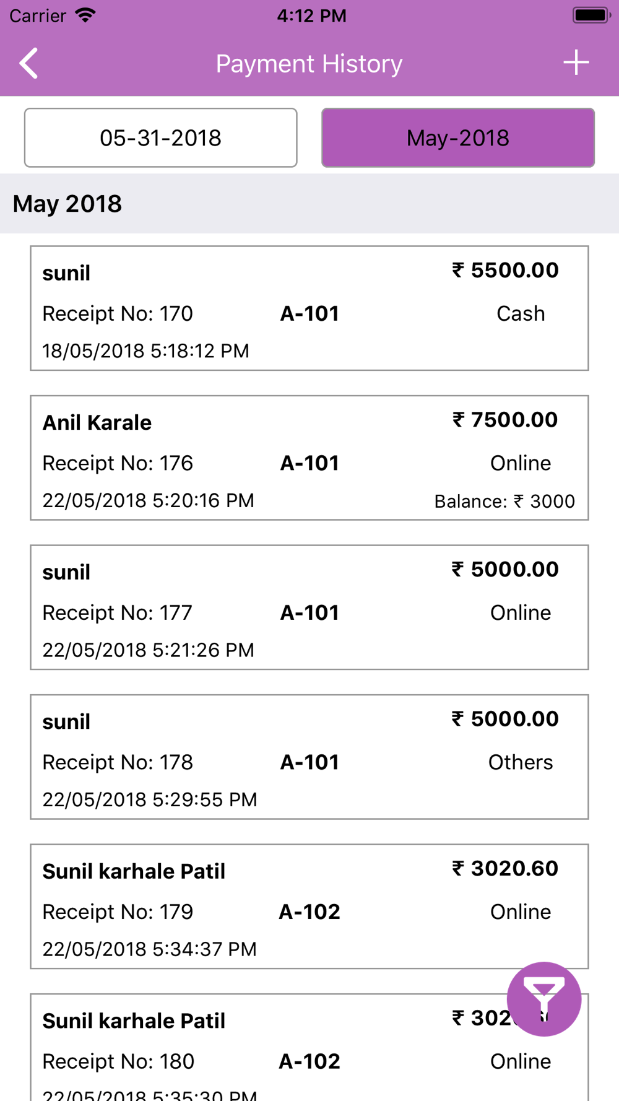This screenshot has width=619, height=1101.
Task: Open Sunil karhale Patil Receipt 179
Action: 309,907
